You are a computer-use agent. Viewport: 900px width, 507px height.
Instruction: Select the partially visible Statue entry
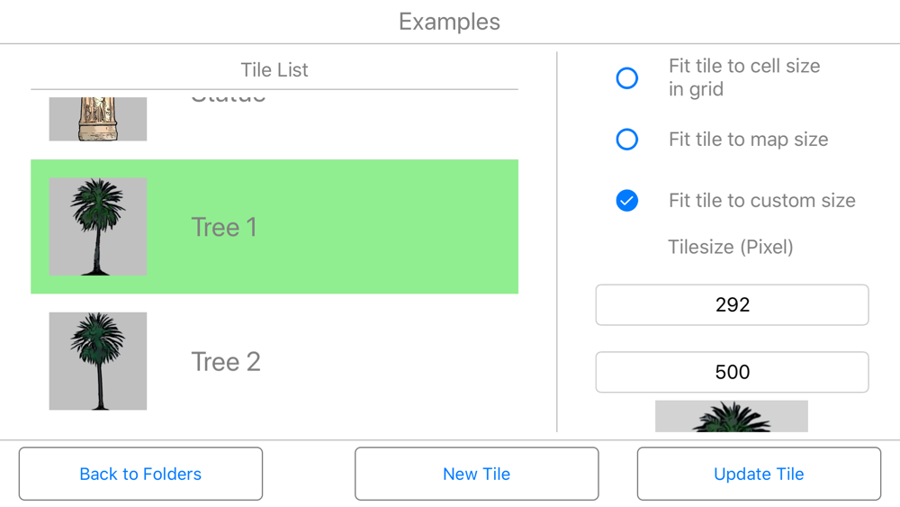(274, 119)
